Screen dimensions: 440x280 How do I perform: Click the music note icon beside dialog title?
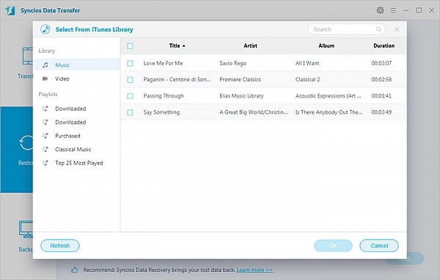pyautogui.click(x=45, y=29)
